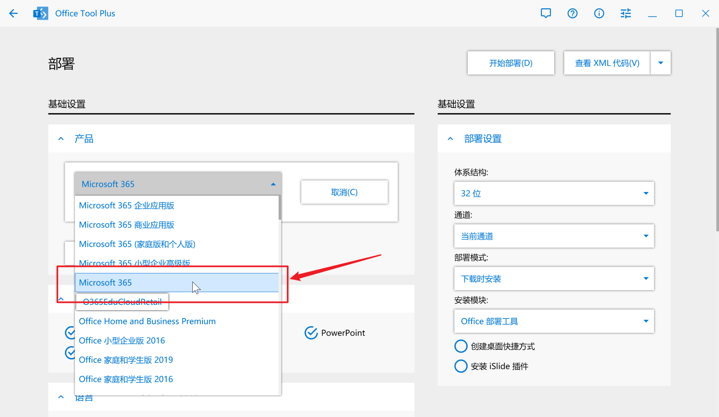Click the product list scrollbar thumb

tap(280, 207)
